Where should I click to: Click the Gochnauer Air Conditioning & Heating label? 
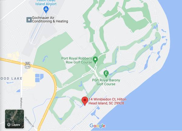pyautogui.click(x=50, y=19)
